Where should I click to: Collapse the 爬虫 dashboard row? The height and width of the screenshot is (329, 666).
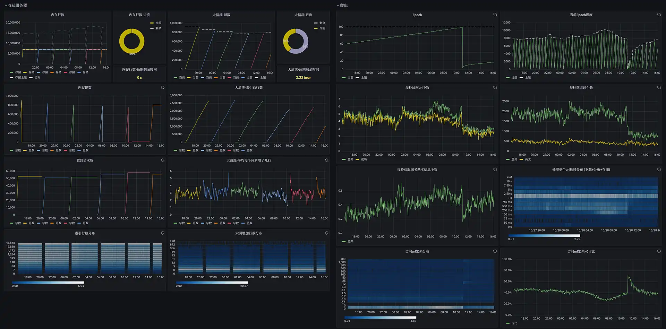[342, 5]
